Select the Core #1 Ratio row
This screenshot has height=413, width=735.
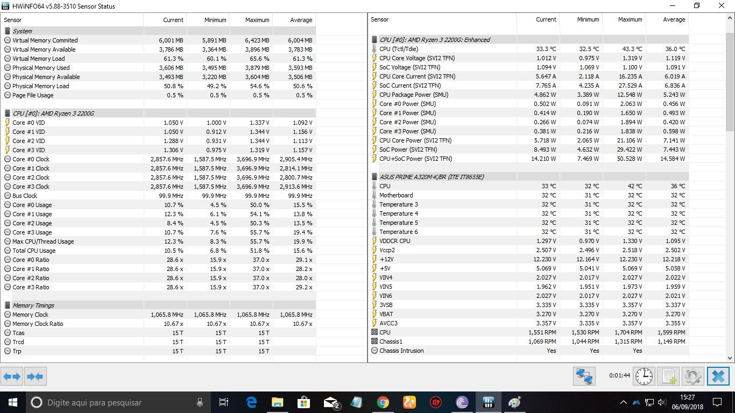tap(158, 269)
